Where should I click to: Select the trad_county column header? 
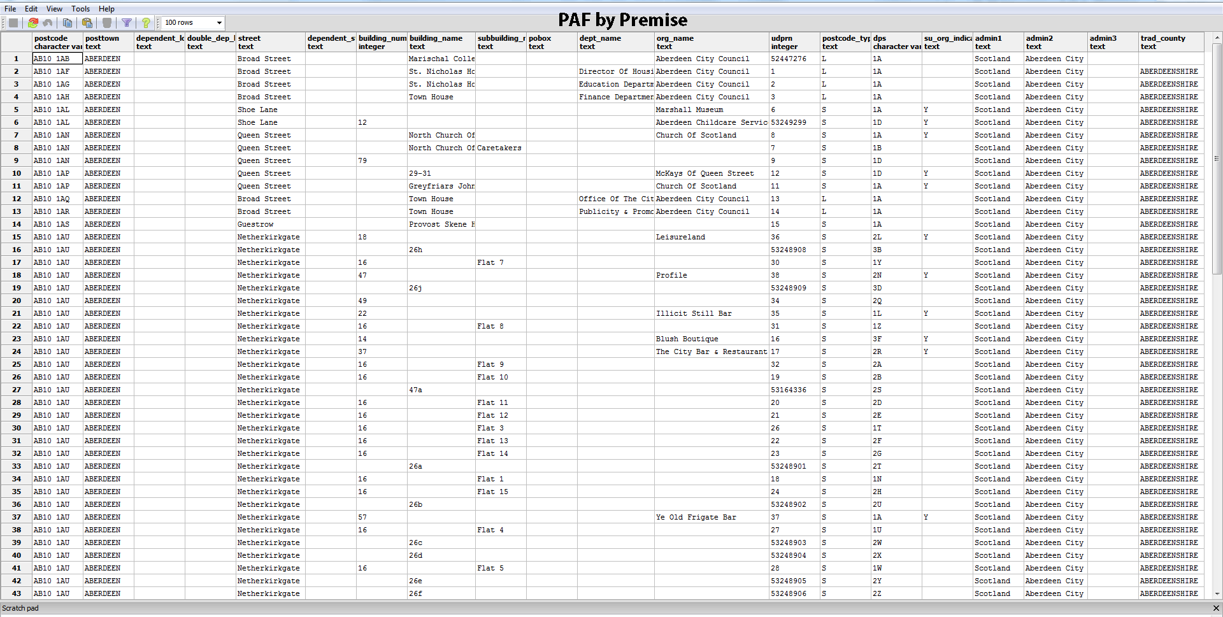point(1171,42)
